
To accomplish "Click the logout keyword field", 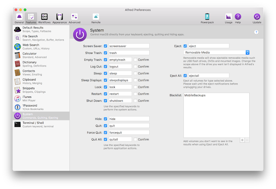I will click(x=120, y=66).
